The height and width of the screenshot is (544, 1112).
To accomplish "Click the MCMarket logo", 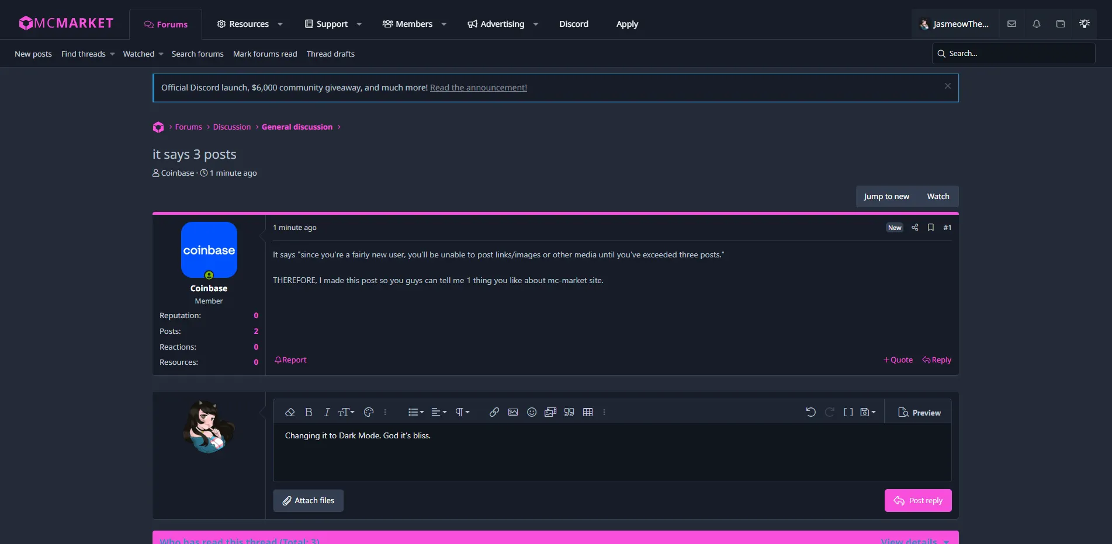I will 66,23.
